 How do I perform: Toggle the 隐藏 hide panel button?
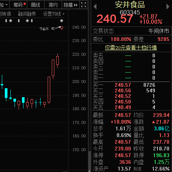(71, 5)
